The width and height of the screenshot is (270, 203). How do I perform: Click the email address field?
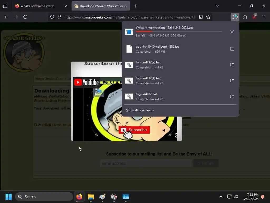146,163
